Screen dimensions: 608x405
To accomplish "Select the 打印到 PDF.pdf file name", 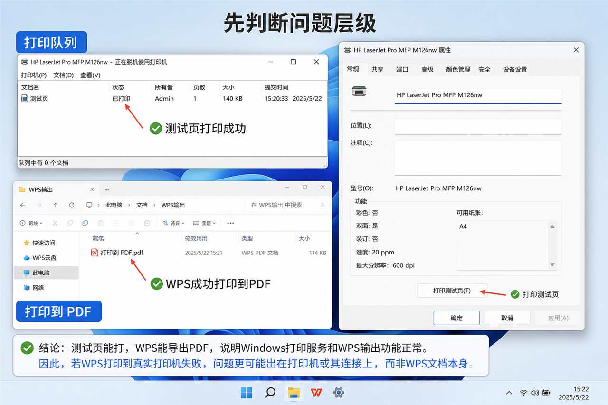I will [122, 253].
